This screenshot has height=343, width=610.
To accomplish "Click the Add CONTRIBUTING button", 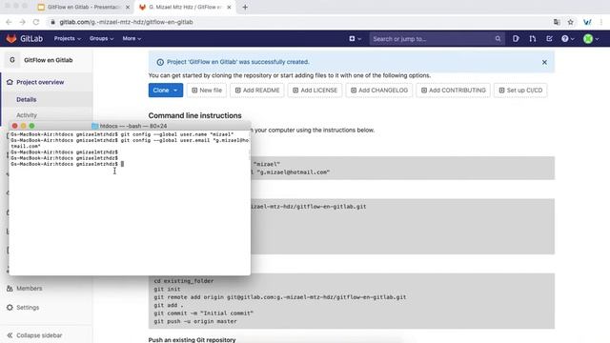I will (x=454, y=91).
